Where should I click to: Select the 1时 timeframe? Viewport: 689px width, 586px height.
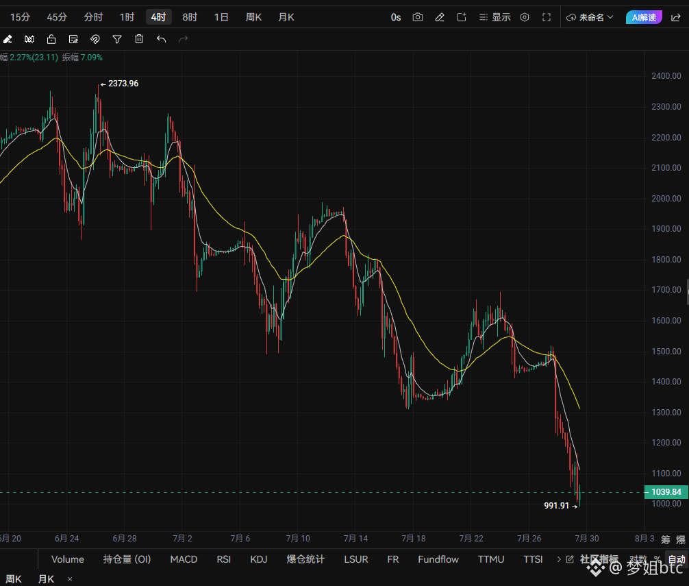(x=127, y=17)
